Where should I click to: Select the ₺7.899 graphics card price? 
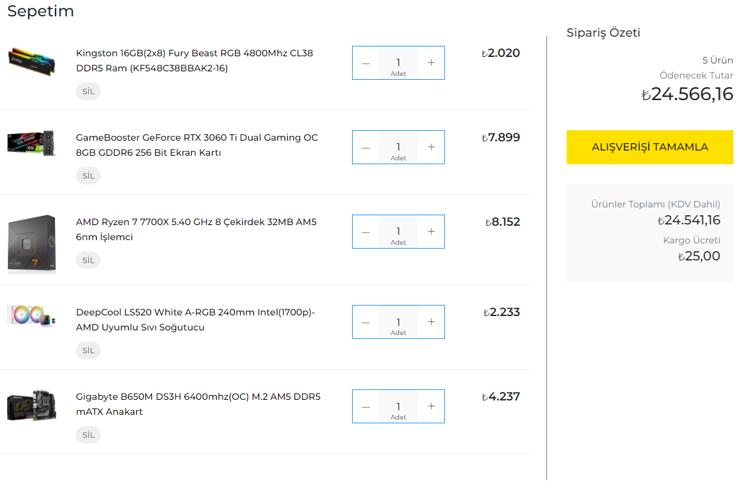[501, 137]
